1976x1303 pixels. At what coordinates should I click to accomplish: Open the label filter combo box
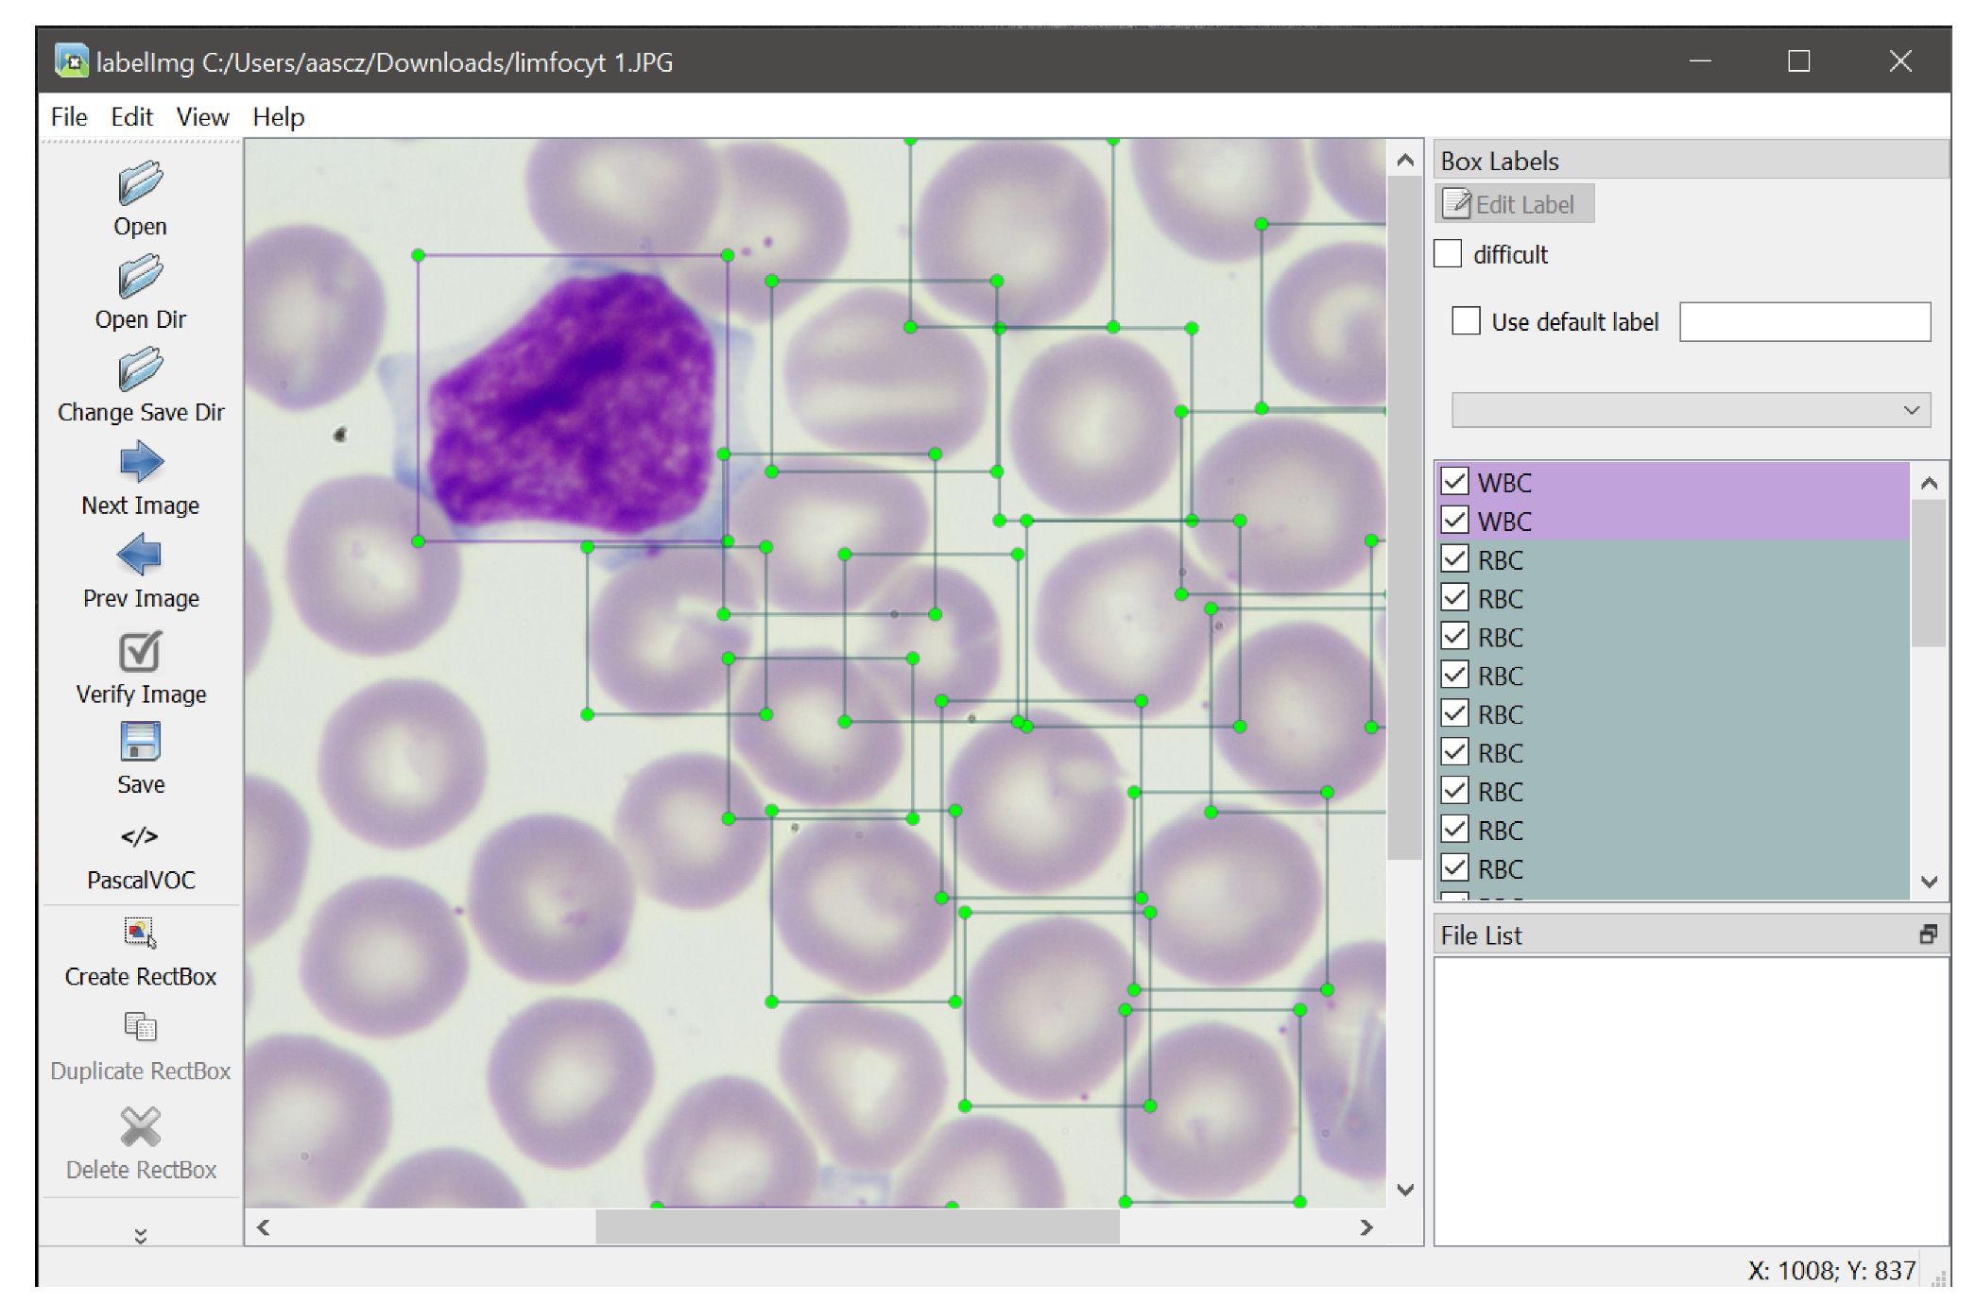click(1690, 410)
